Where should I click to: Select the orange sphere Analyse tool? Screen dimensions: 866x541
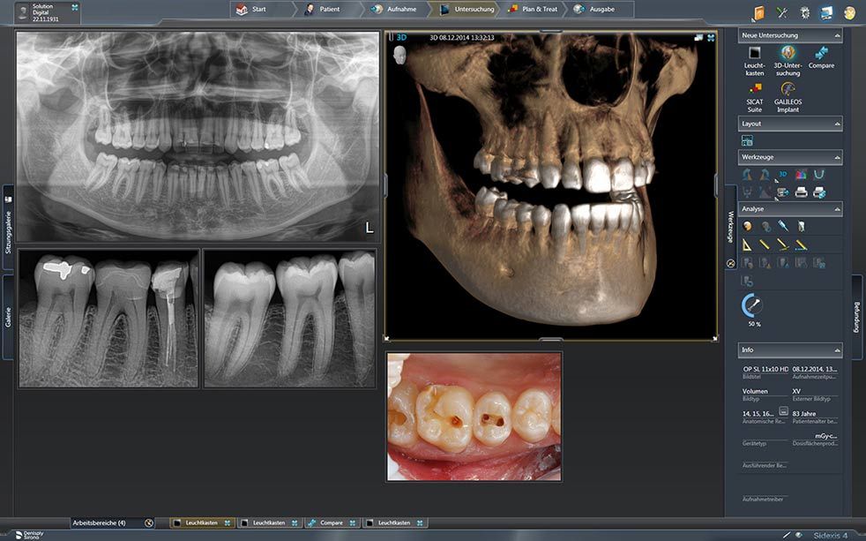[x=747, y=226]
